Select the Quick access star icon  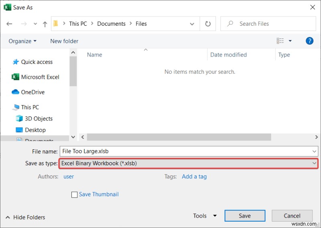[x=16, y=62]
